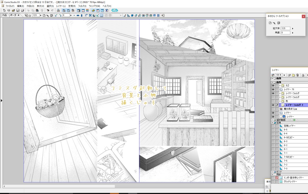Viewport: 308px width, 194px height.
Task: Click the fit-to-window cross arrows icon
Action: point(90,15)
